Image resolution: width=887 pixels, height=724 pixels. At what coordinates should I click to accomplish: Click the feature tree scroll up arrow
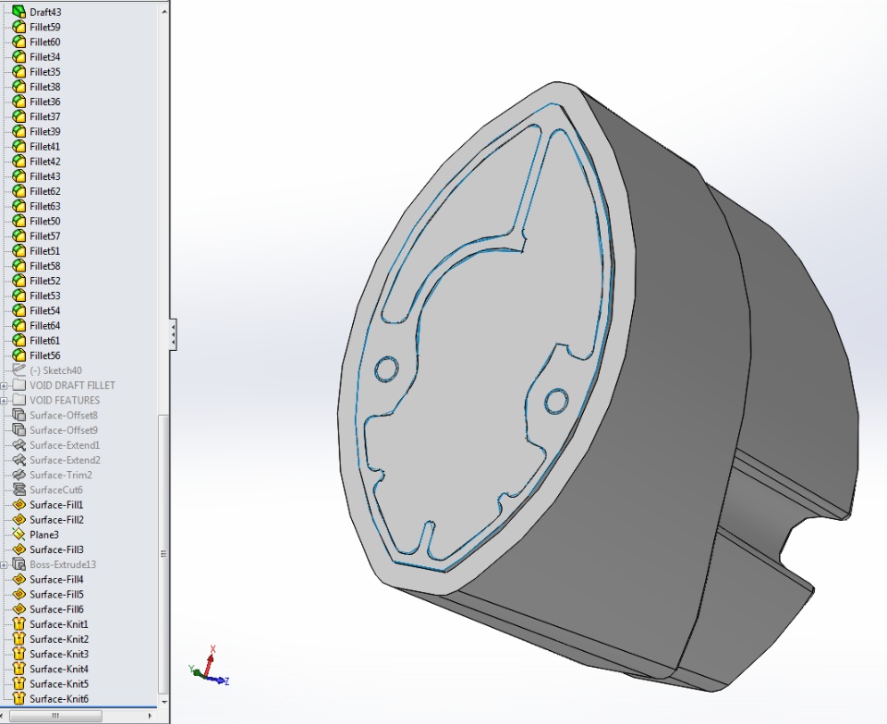coord(164,11)
